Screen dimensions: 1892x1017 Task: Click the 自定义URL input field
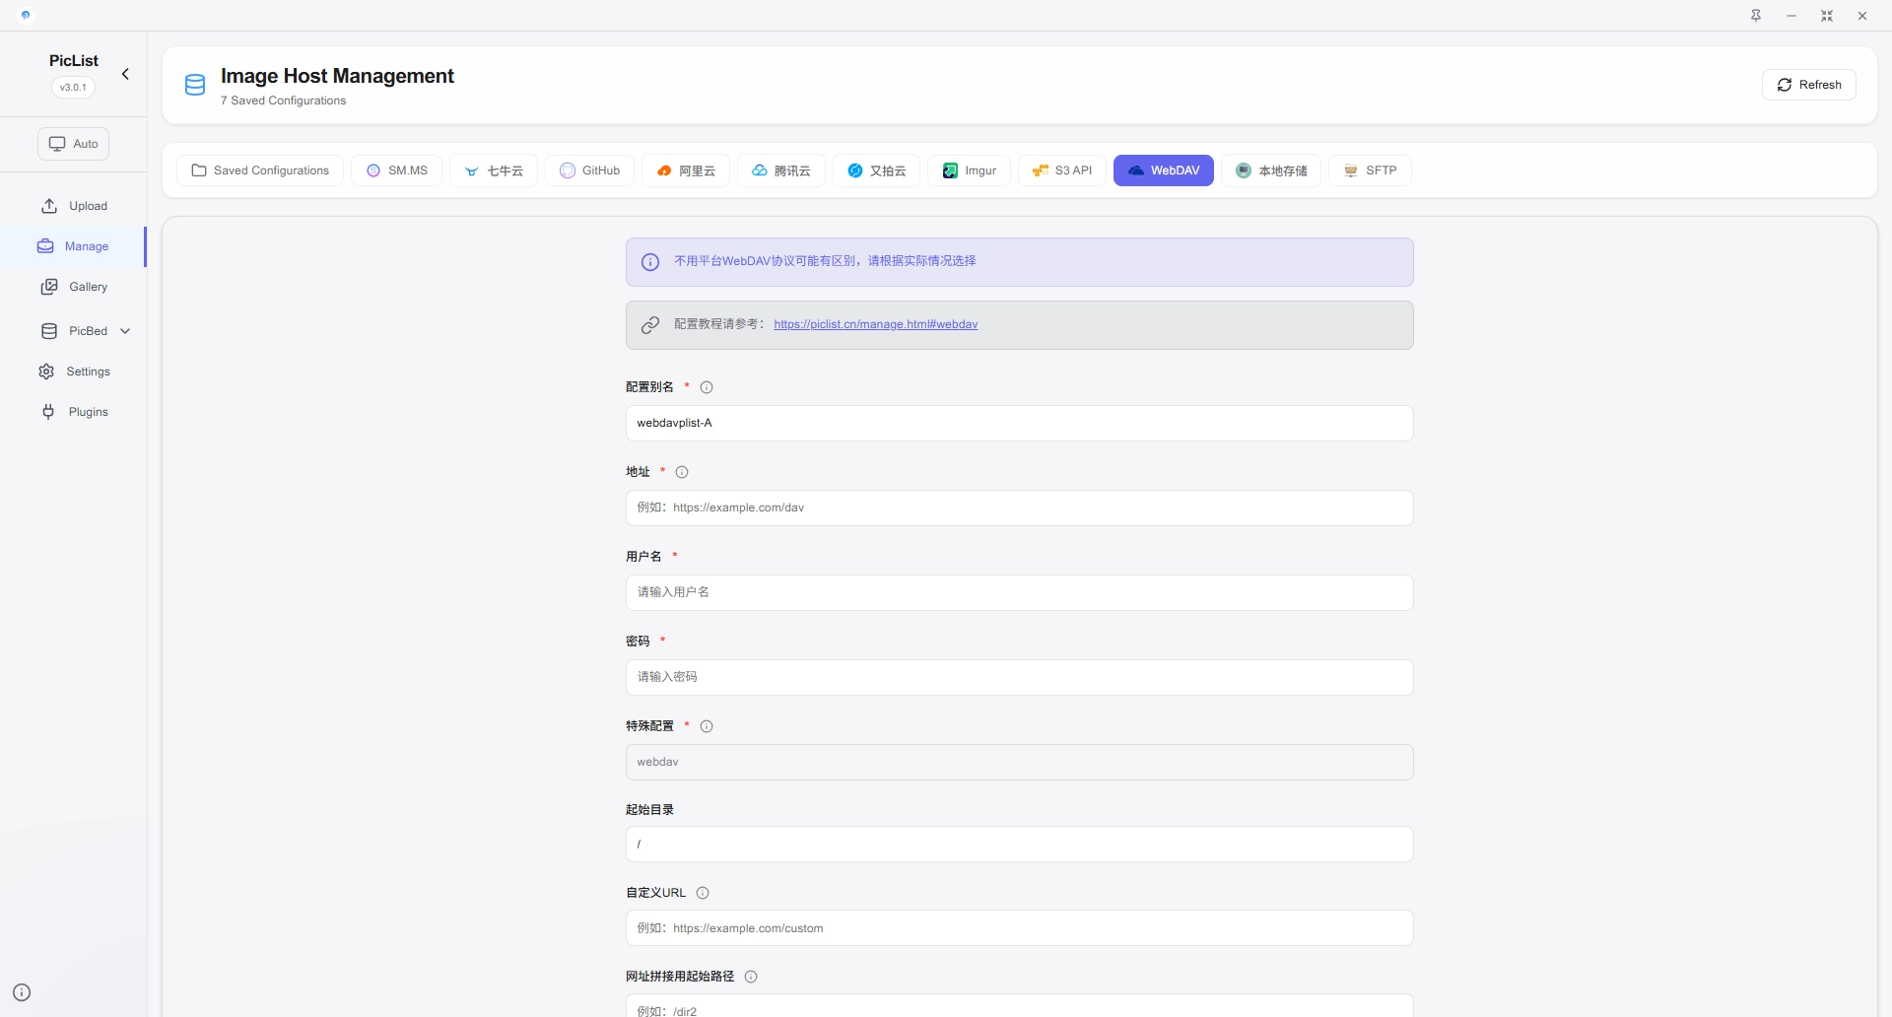click(x=1019, y=928)
